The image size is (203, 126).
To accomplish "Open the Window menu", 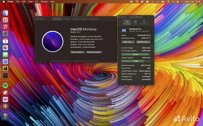I will point(44,2).
